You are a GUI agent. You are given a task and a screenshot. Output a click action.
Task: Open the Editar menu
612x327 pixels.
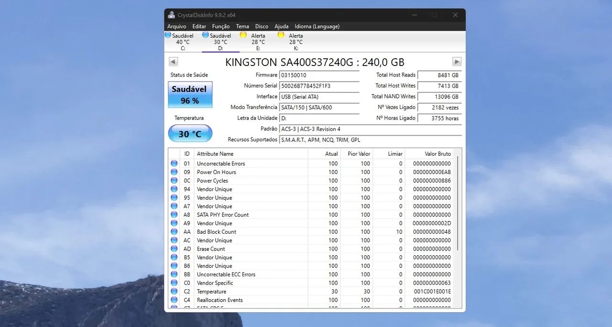tap(199, 26)
